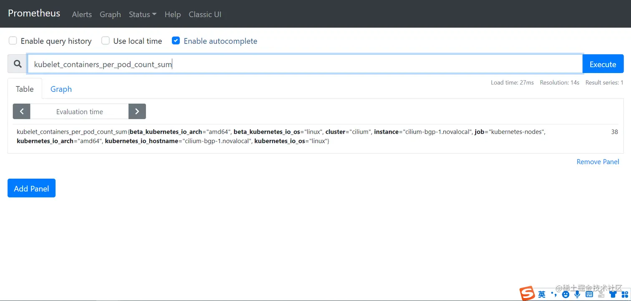Click the Remove Panel link
The width and height of the screenshot is (631, 301).
[x=598, y=162]
